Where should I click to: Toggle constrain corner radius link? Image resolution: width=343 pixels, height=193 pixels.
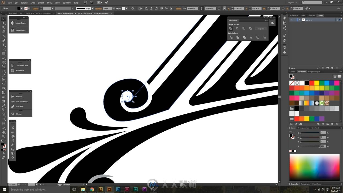point(202,9)
